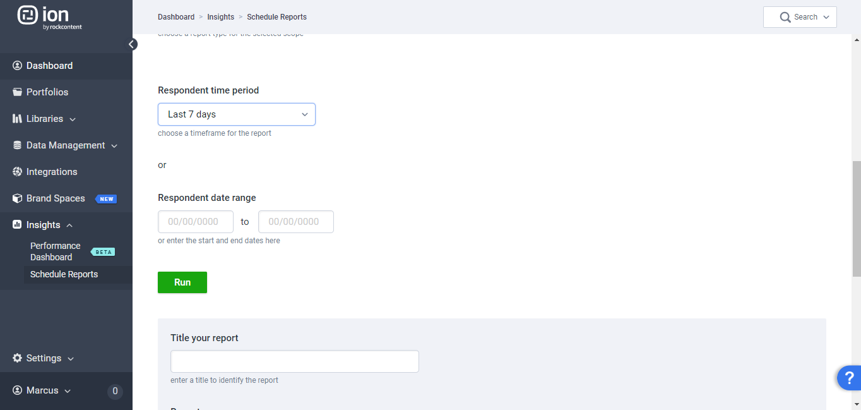Go to Dashboard via the breadcrumb

pyautogui.click(x=176, y=17)
